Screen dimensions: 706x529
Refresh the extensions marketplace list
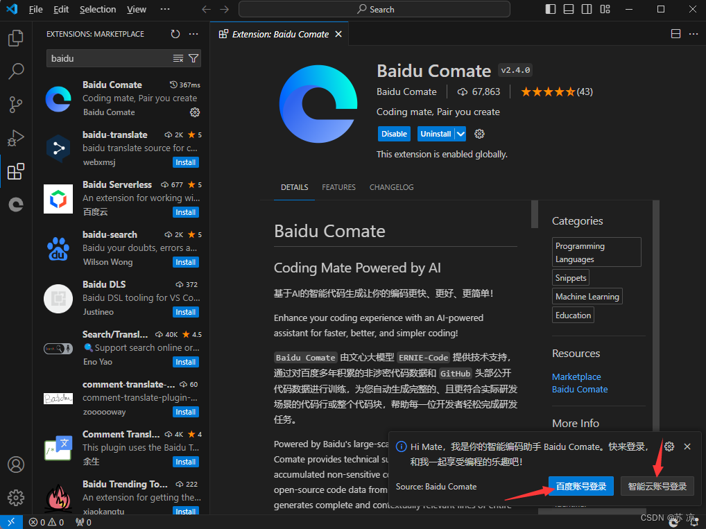pos(175,34)
